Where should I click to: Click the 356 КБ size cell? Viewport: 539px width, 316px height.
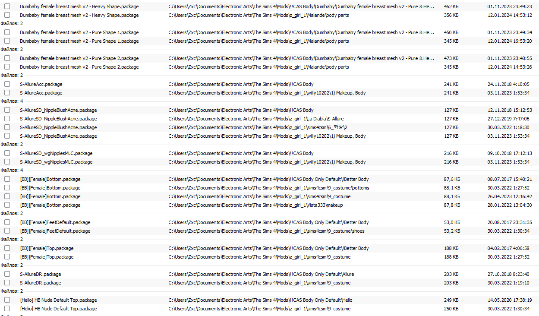click(x=451, y=15)
